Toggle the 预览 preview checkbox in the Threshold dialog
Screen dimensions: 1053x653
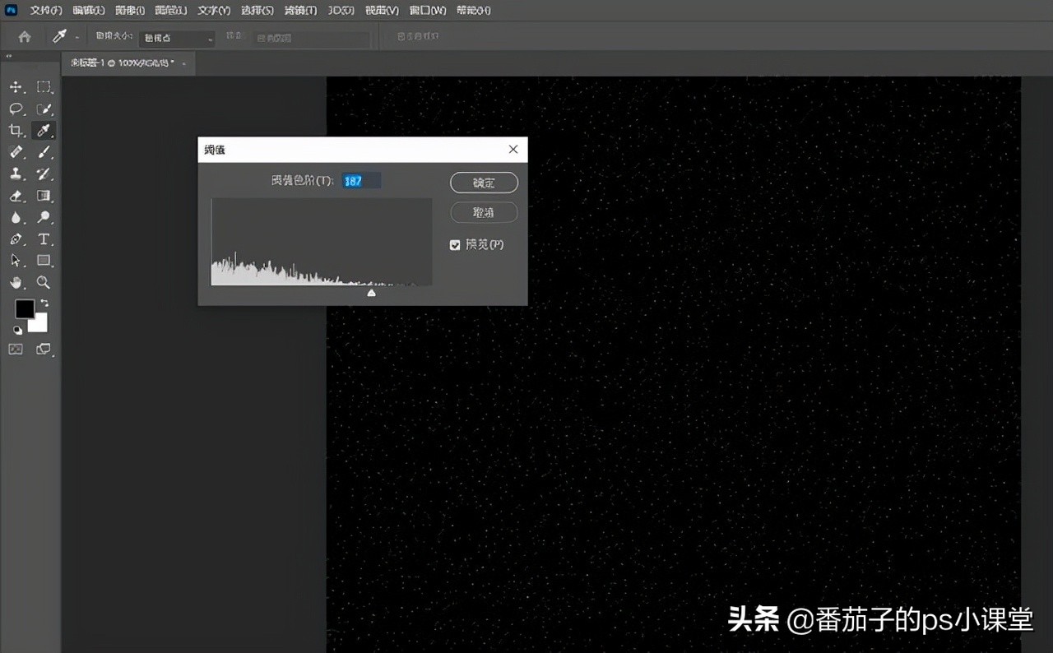pos(455,244)
